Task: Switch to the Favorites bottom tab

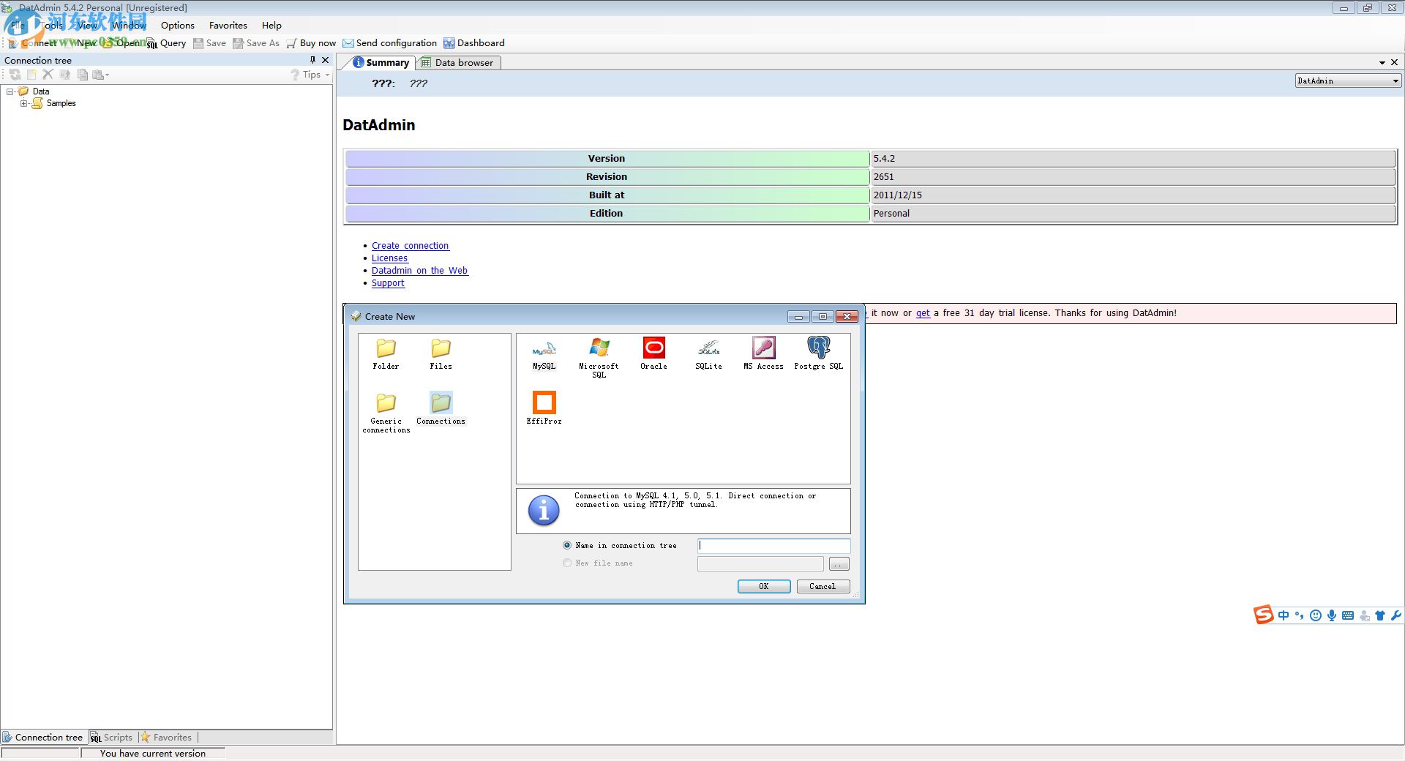Action: click(x=166, y=738)
